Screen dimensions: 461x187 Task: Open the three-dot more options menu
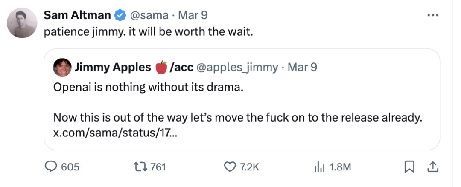pyautogui.click(x=433, y=15)
